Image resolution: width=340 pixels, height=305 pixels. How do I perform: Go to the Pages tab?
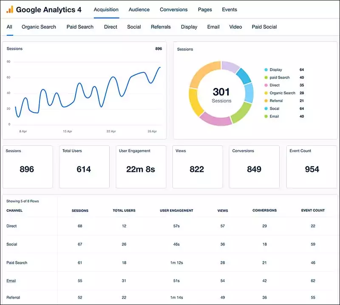(x=205, y=9)
